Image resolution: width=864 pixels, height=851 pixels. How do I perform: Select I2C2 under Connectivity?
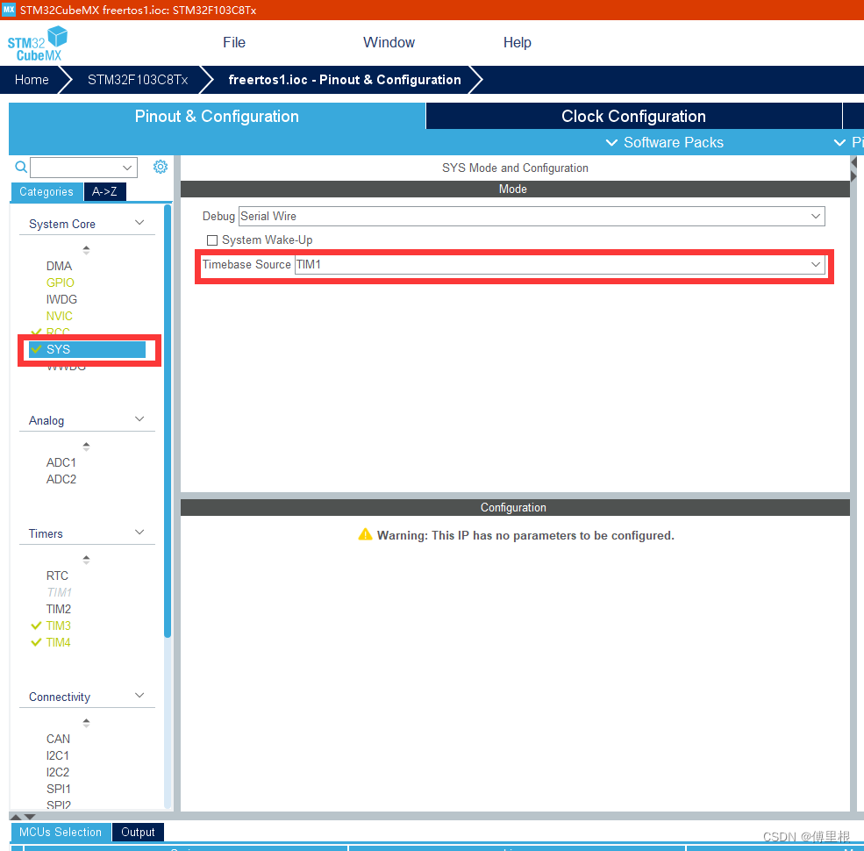click(x=57, y=773)
